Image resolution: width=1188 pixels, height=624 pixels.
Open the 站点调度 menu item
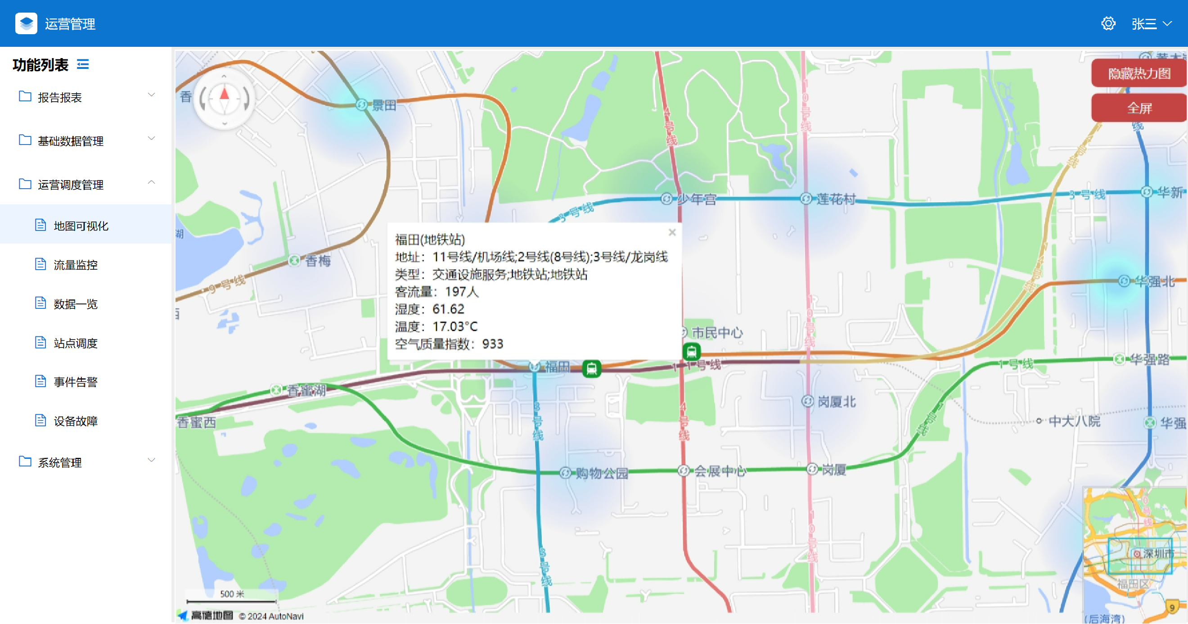click(x=86, y=343)
